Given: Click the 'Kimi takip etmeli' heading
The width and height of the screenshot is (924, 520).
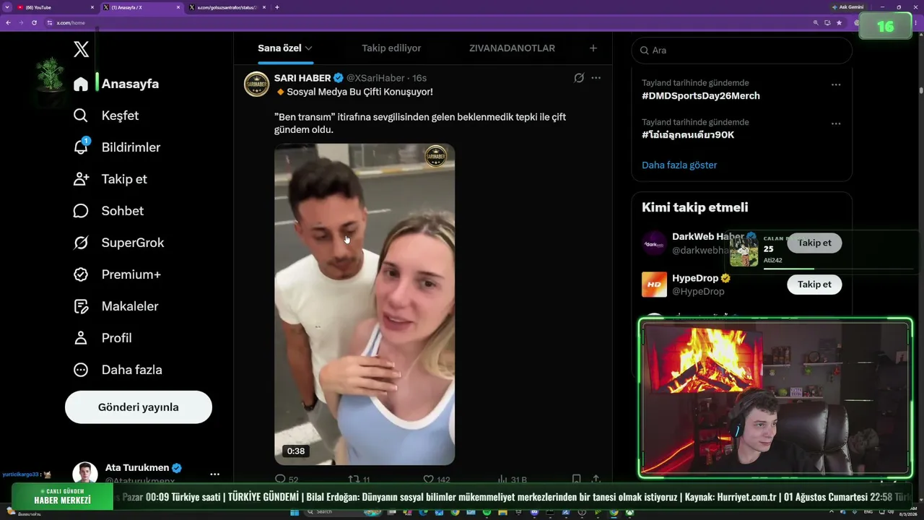Looking at the screenshot, I should (695, 207).
